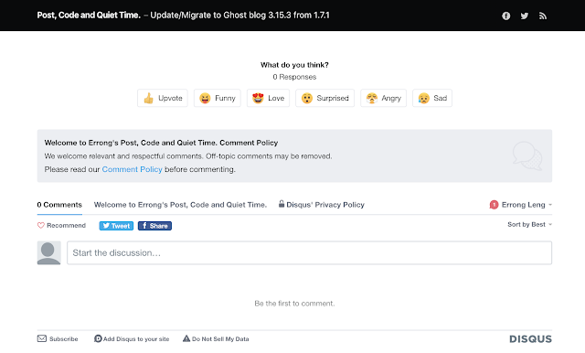Click Subscribe with the envelope icon
The width and height of the screenshot is (585, 353).
[x=58, y=338]
